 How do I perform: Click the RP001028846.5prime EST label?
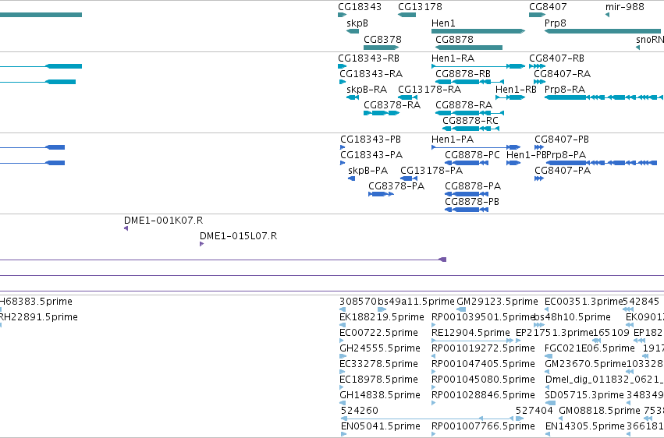coord(483,396)
